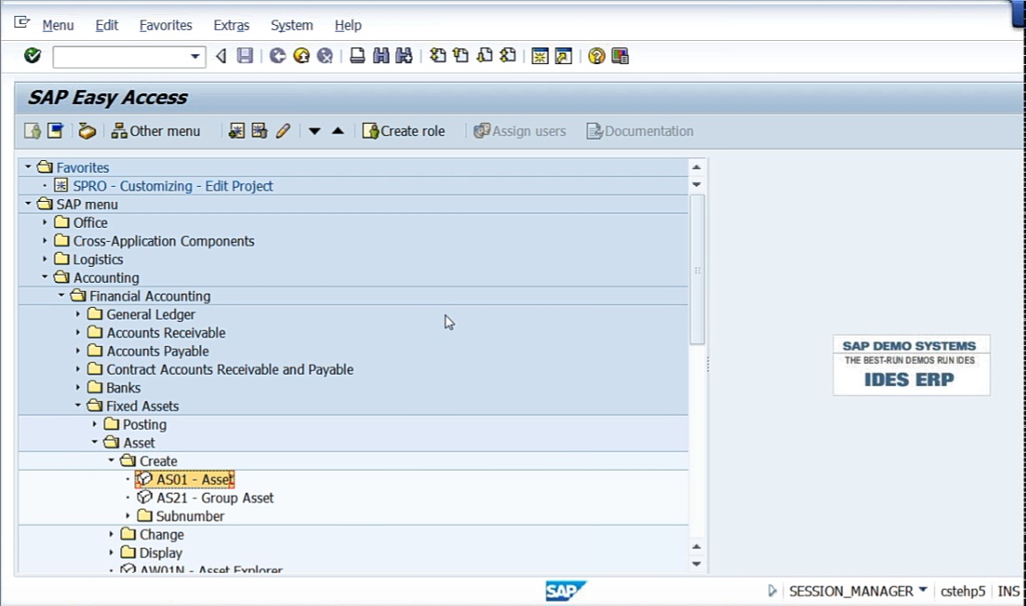Viewport: 1026px width, 606px height.
Task: Click the Save diskette icon
Action: (245, 56)
